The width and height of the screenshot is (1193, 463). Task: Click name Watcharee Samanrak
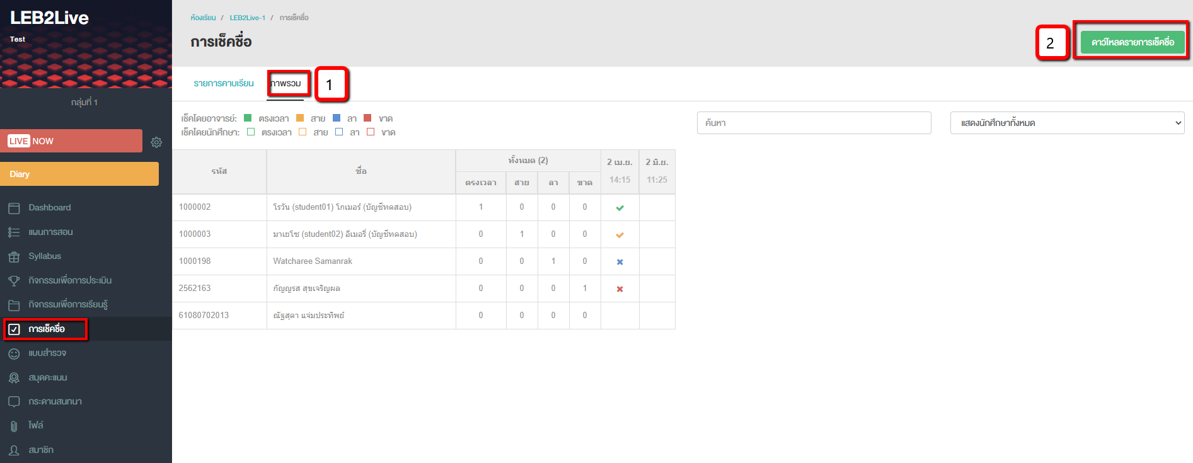[313, 261]
